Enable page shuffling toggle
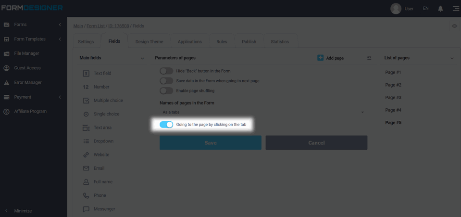The height and width of the screenshot is (217, 461). (166, 90)
